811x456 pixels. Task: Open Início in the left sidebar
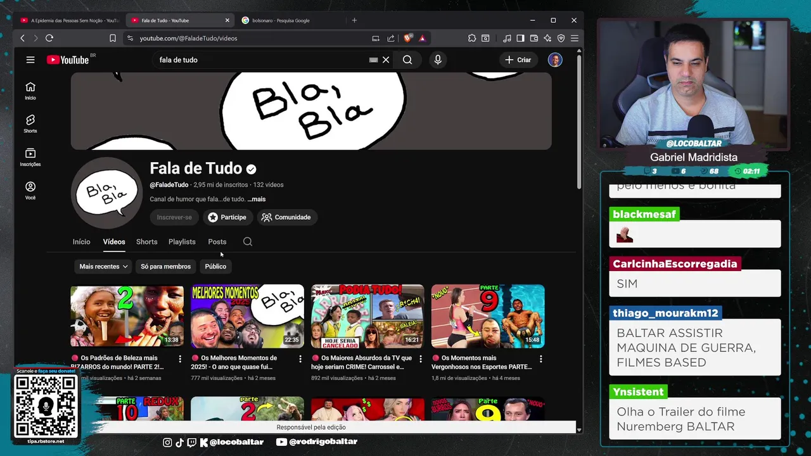coord(30,91)
